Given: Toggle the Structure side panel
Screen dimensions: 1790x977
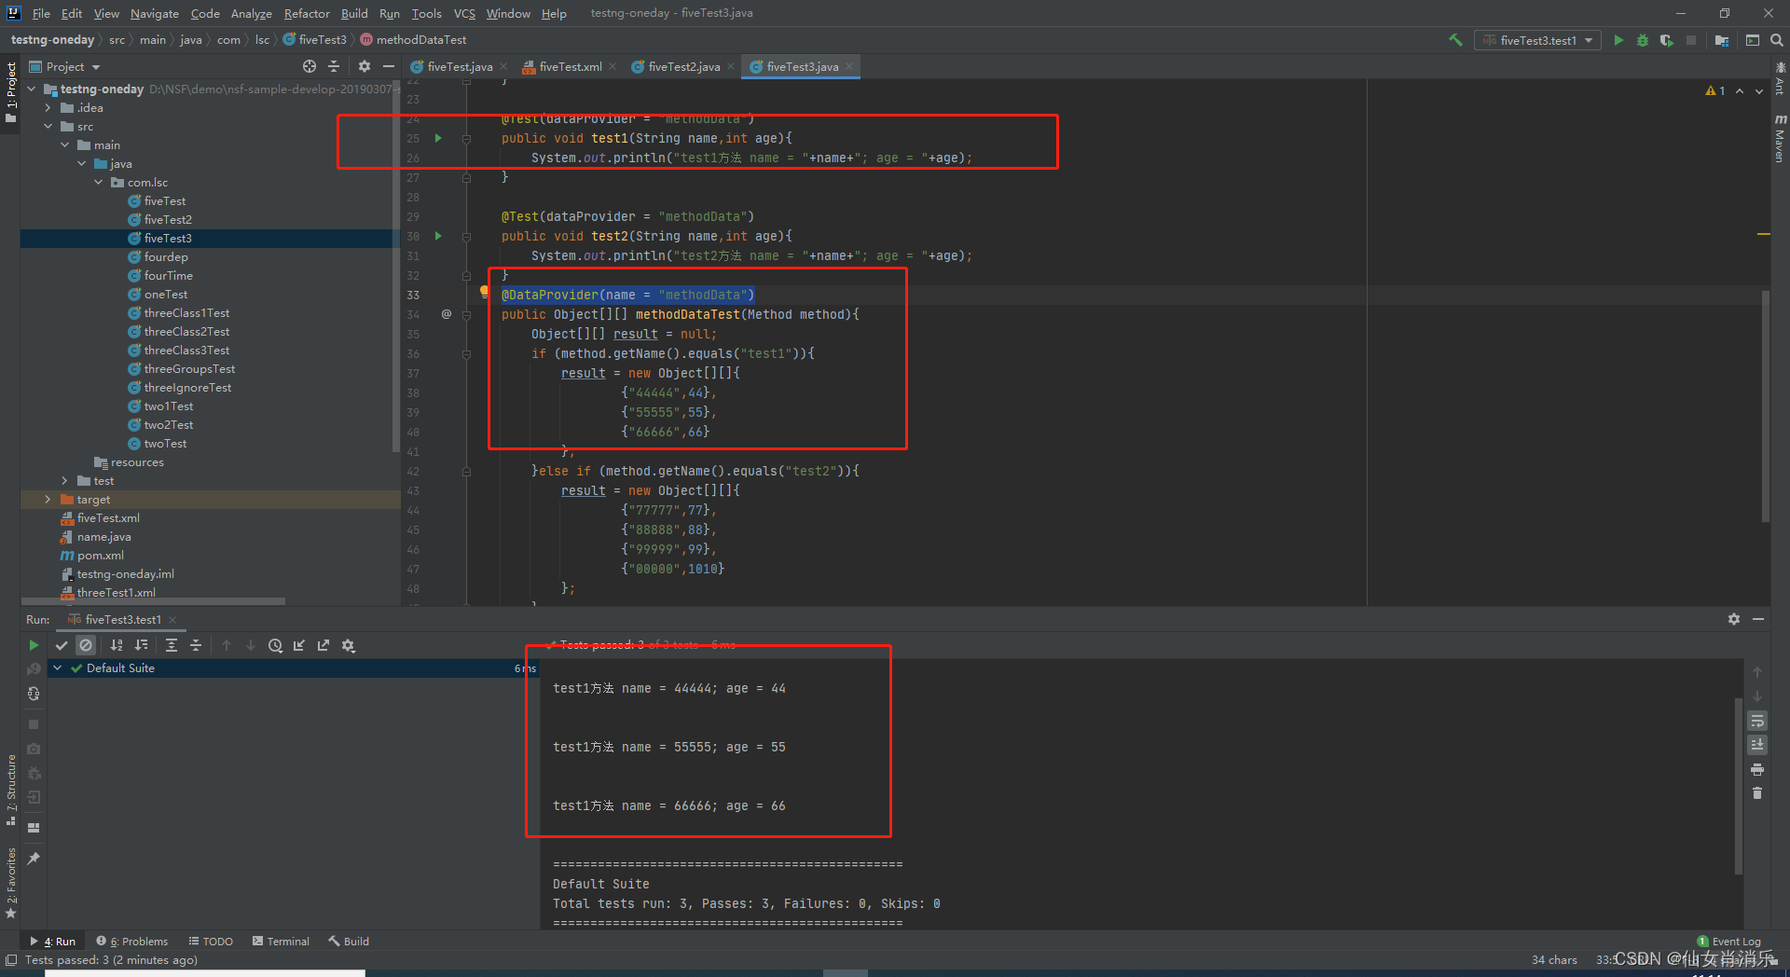Looking at the screenshot, I should click(x=11, y=790).
